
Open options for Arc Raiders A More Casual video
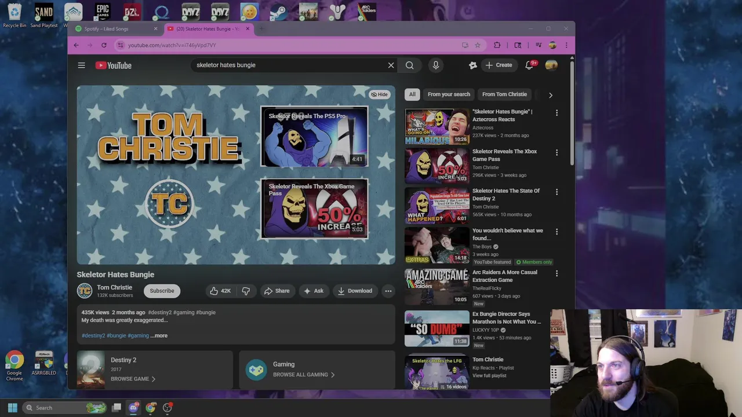click(556, 273)
